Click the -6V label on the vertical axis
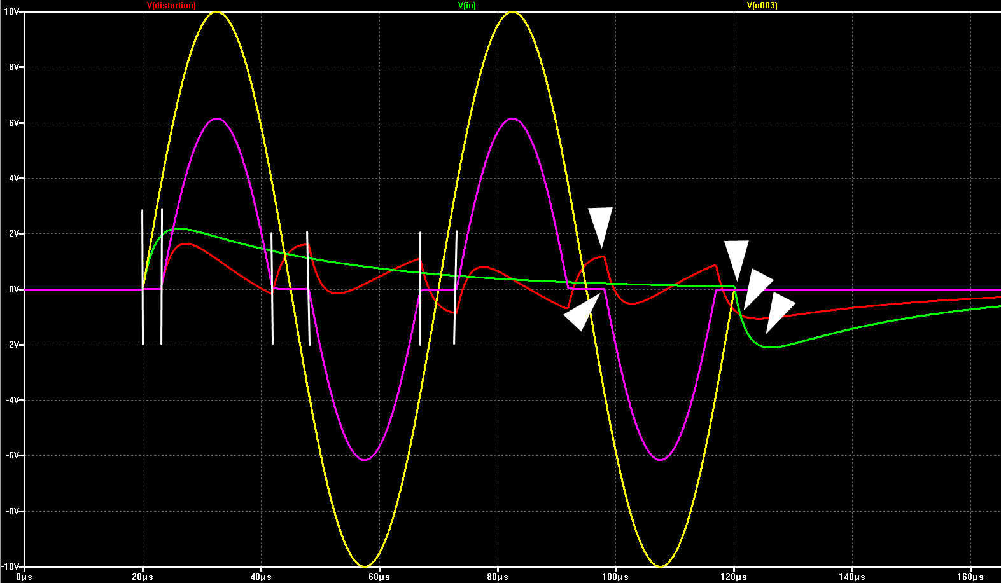 point(12,455)
